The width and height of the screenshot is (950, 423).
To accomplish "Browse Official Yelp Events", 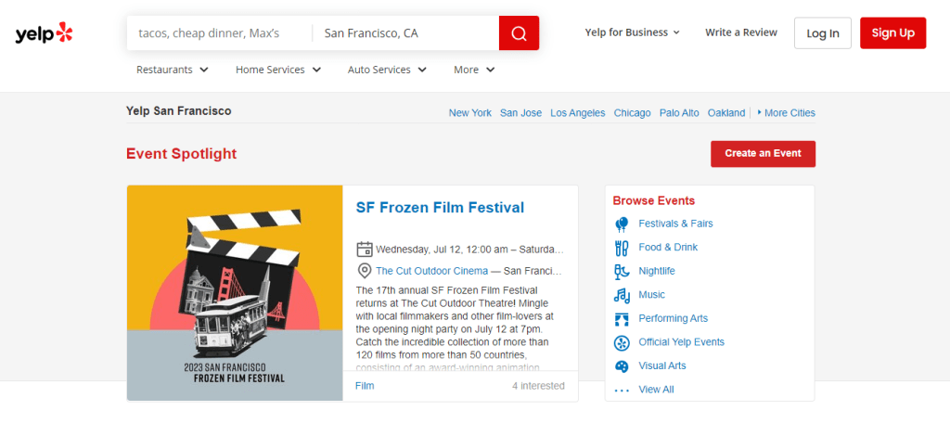I will (682, 341).
